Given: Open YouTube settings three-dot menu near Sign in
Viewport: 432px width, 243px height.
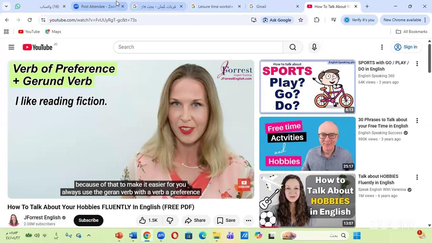Looking at the screenshot, I should click(x=382, y=47).
